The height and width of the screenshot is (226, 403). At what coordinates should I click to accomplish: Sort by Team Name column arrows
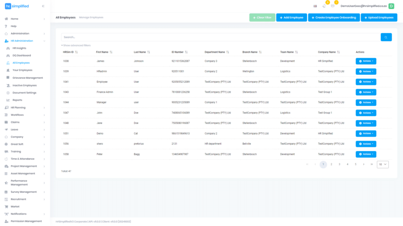296,52
